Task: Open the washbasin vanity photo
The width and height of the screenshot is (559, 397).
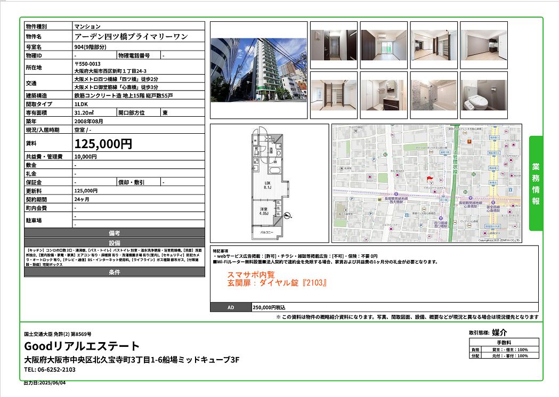Action: [384, 95]
